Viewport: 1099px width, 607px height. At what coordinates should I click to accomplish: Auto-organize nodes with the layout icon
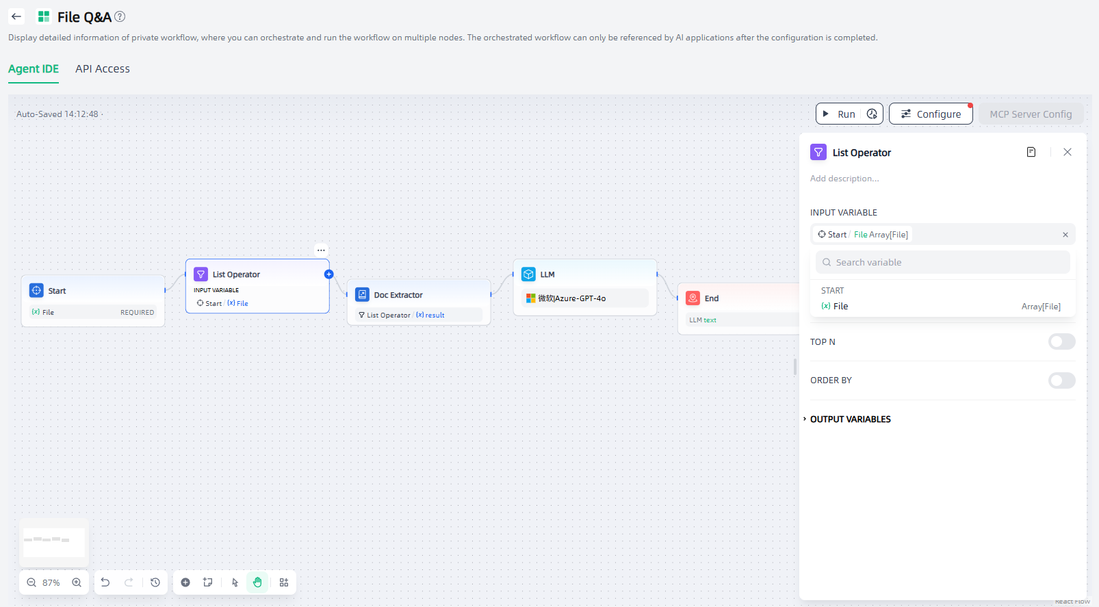[284, 582]
